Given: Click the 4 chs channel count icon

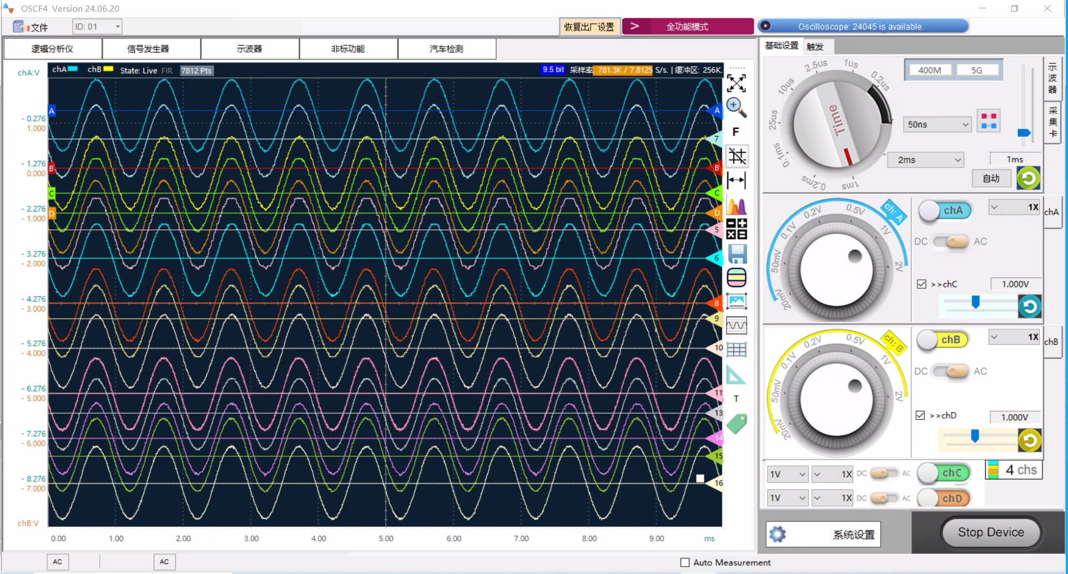Looking at the screenshot, I should pos(1014,470).
